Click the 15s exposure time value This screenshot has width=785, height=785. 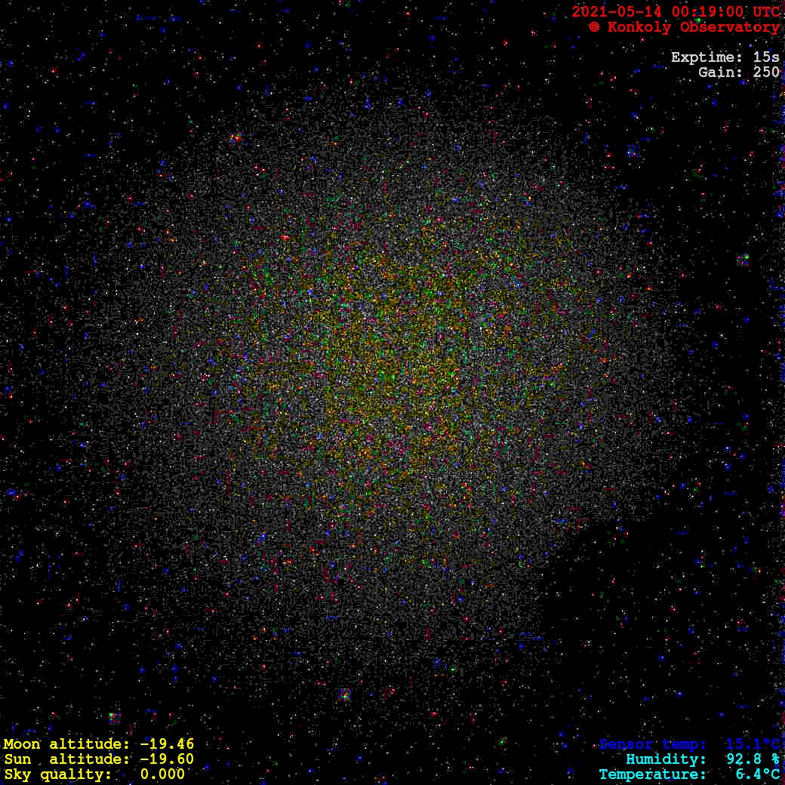pos(766,57)
